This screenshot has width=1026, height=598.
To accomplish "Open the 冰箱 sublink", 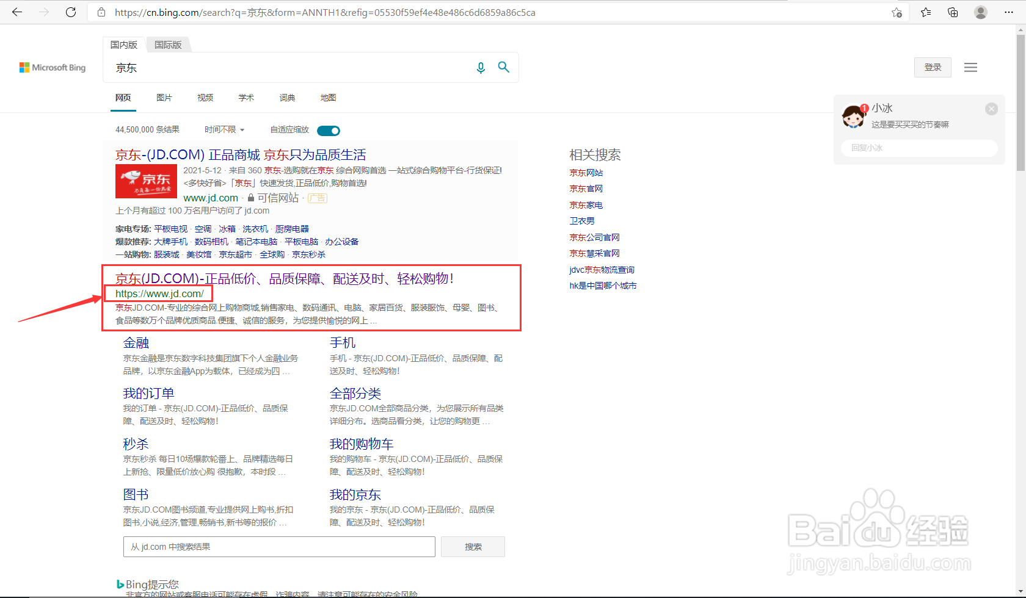I will tap(227, 229).
